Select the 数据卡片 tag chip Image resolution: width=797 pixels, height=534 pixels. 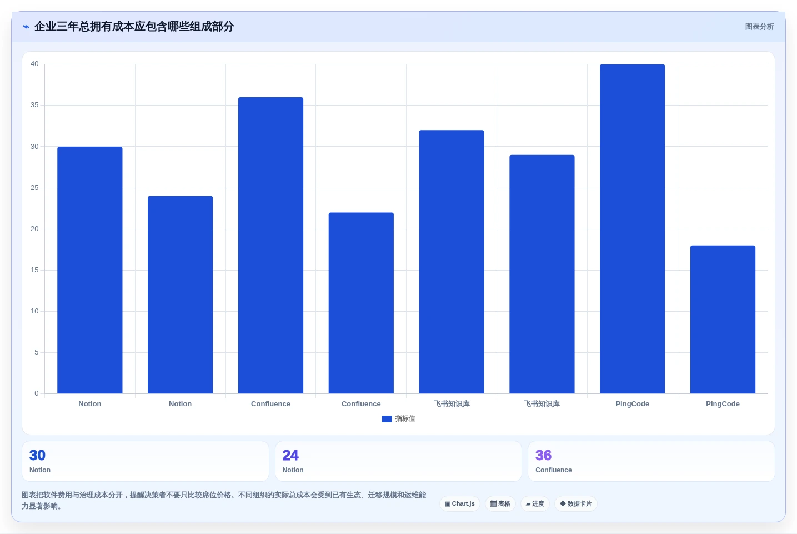click(576, 504)
